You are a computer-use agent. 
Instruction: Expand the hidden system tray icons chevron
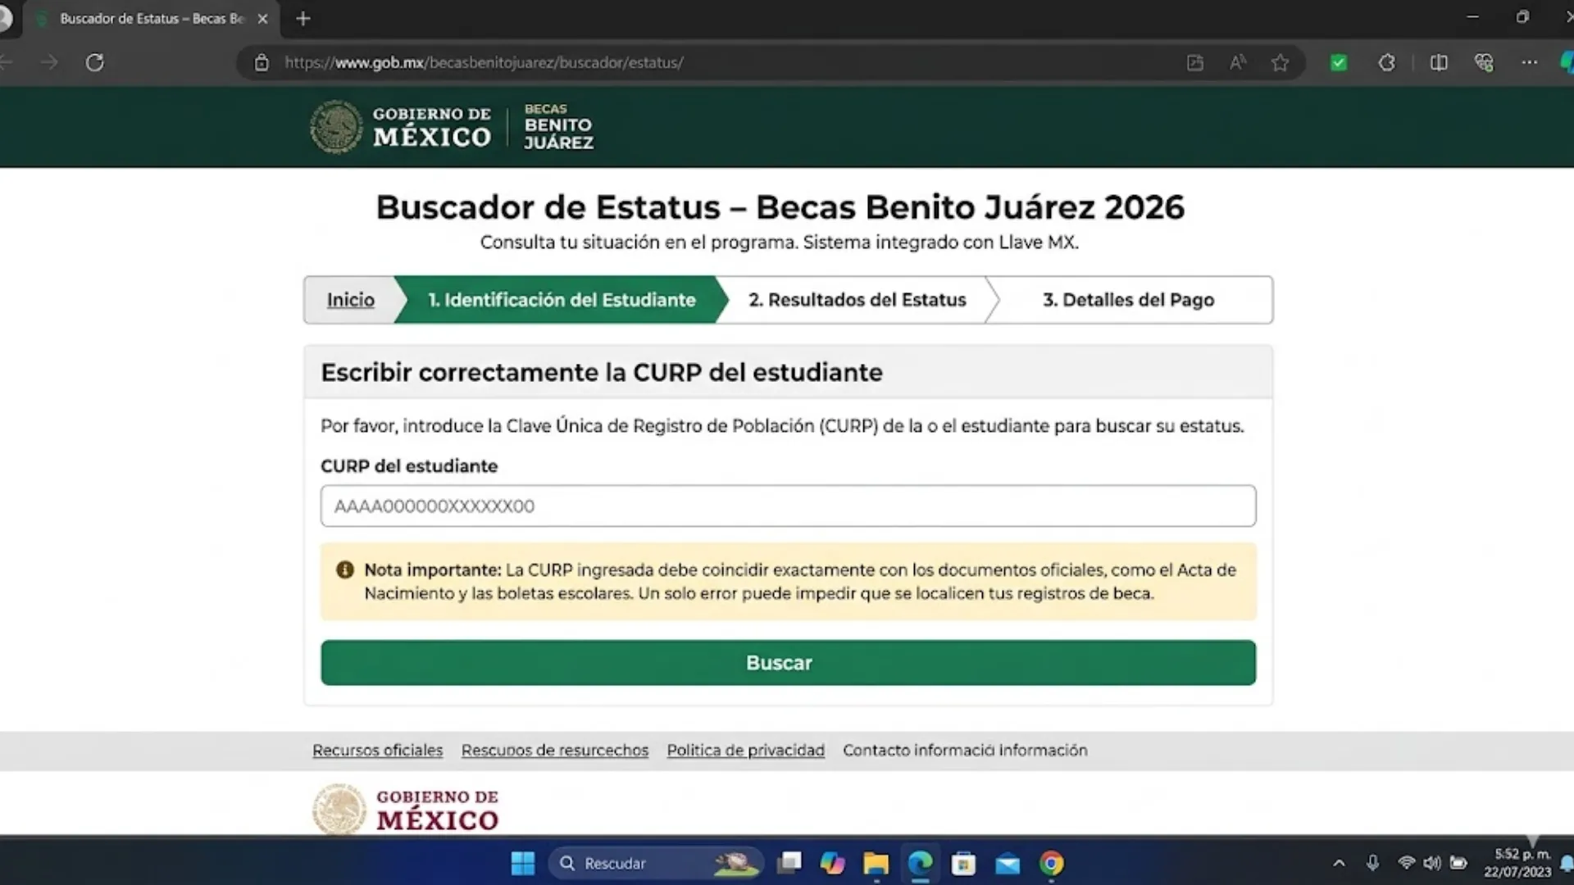1339,863
